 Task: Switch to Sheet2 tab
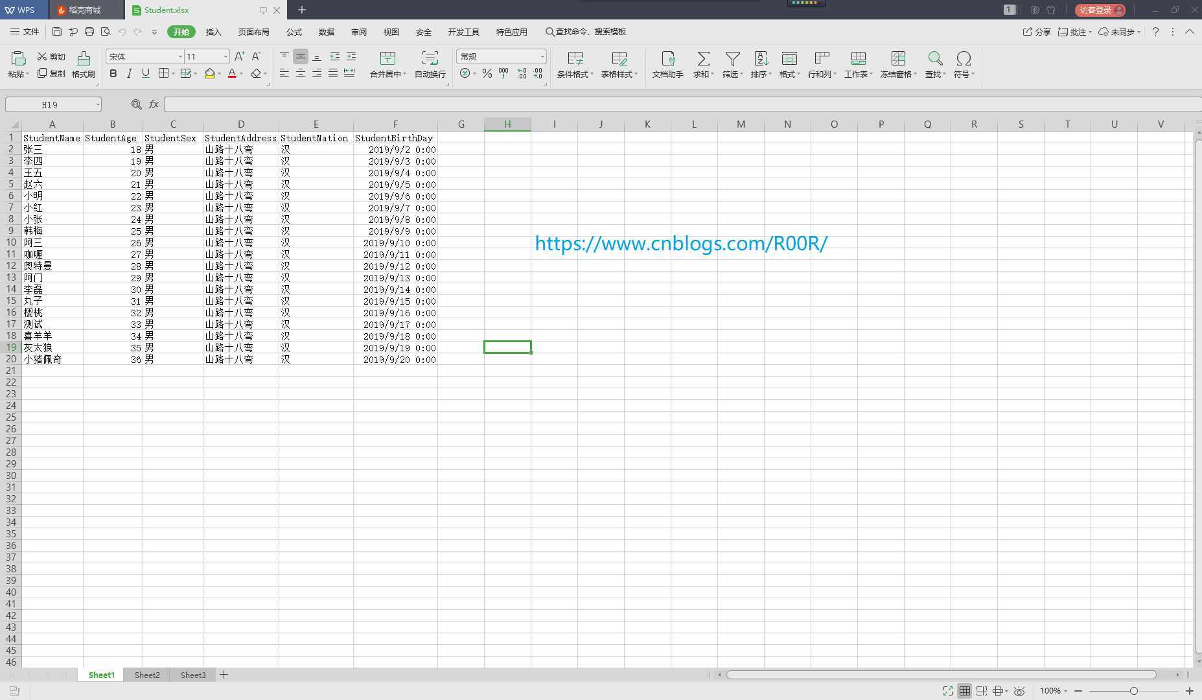(x=147, y=675)
